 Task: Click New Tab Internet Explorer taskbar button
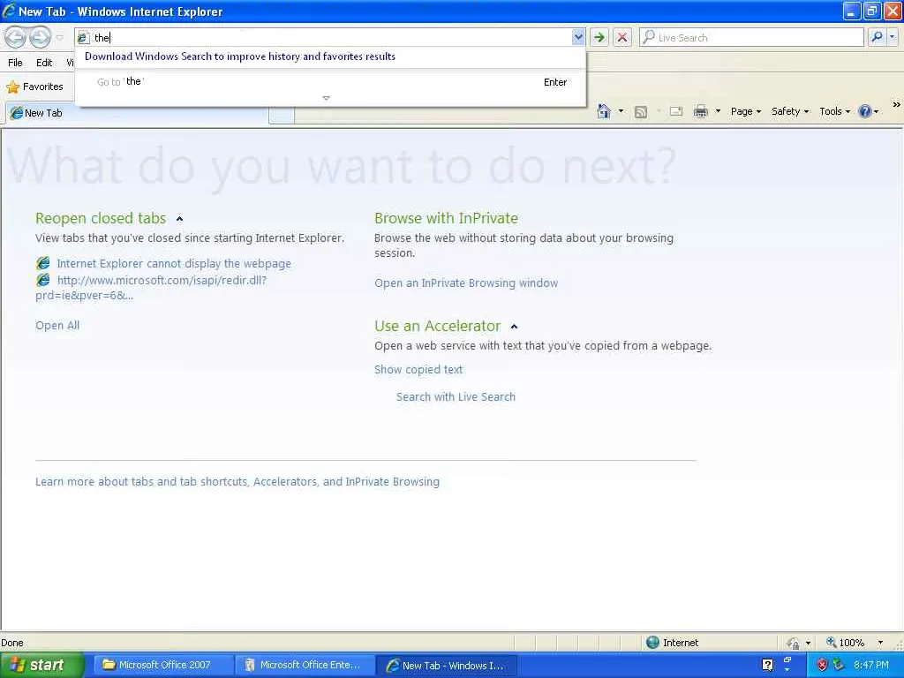pyautogui.click(x=448, y=666)
